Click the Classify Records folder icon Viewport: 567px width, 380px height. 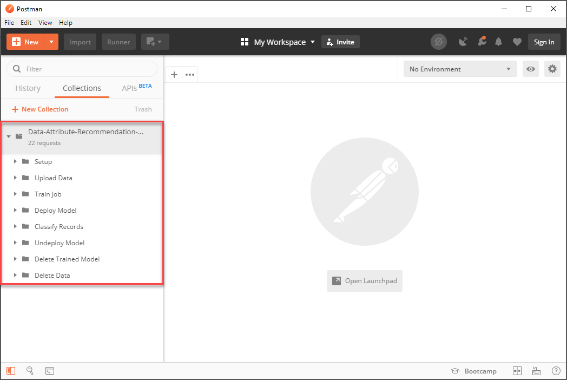click(25, 227)
